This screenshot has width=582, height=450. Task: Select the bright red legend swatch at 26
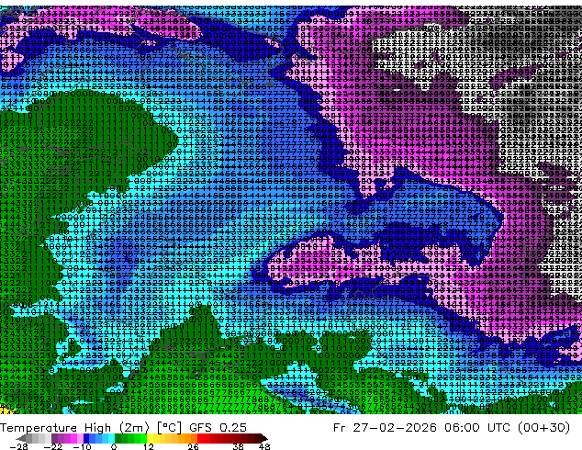click(x=200, y=438)
